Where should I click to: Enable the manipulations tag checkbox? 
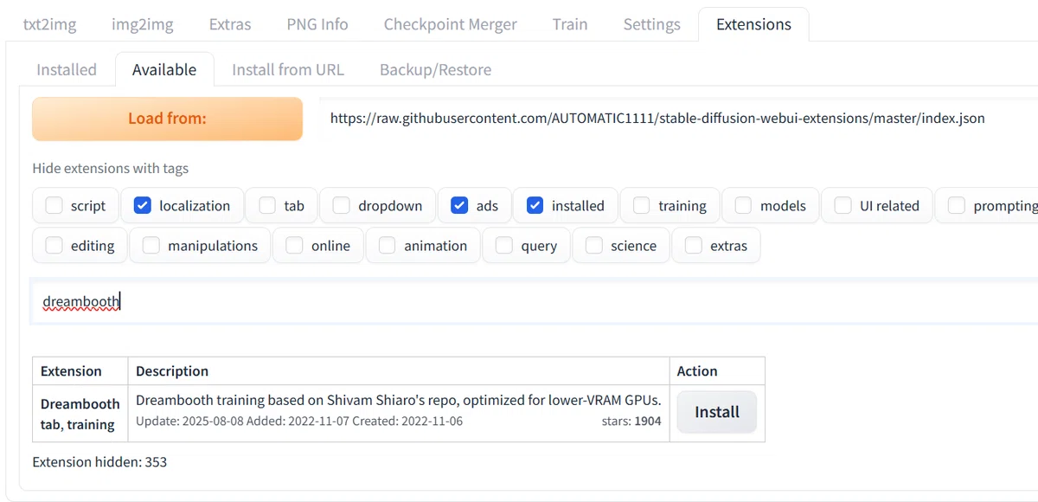(151, 246)
